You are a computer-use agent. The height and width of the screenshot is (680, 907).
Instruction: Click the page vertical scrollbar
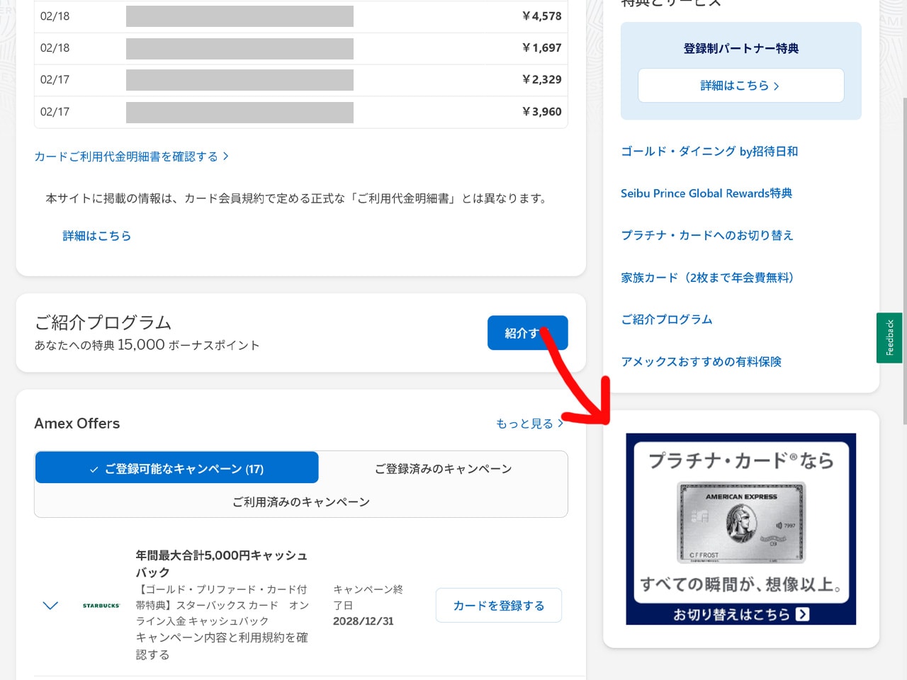point(904,260)
